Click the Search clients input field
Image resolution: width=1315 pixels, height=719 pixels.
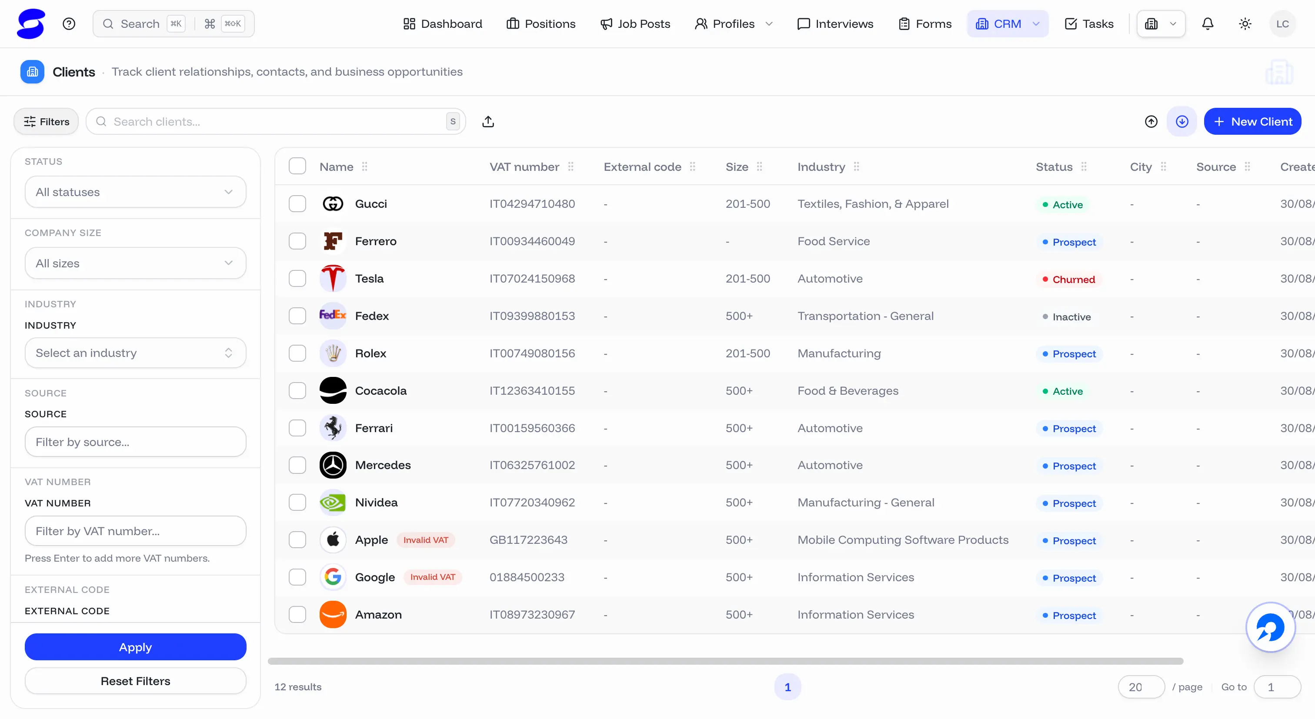[276, 121]
